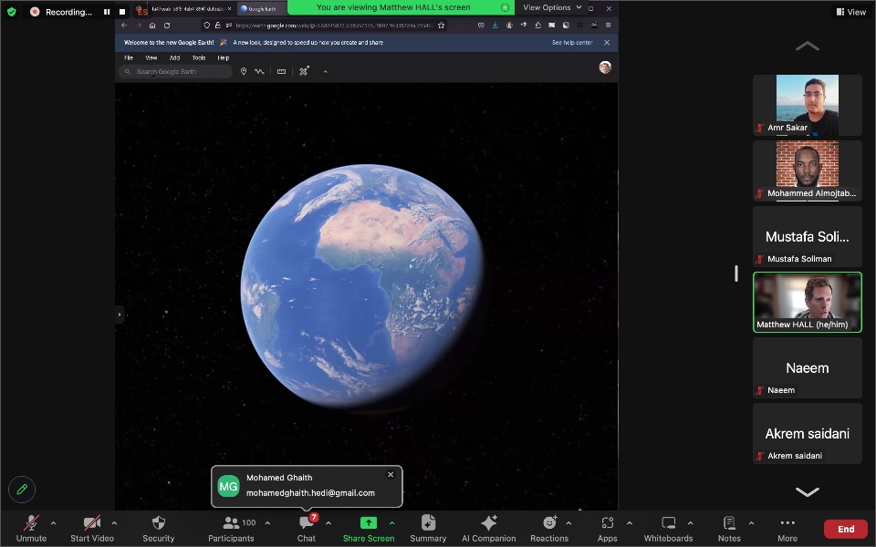Add placemark in Google Earth toolbar
This screenshot has height=547, width=876.
(x=244, y=71)
